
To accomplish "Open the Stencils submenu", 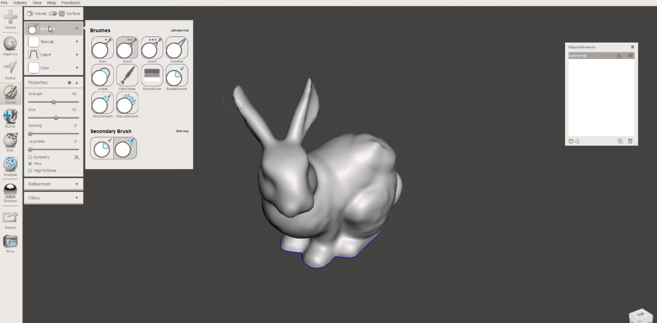I will (x=53, y=41).
